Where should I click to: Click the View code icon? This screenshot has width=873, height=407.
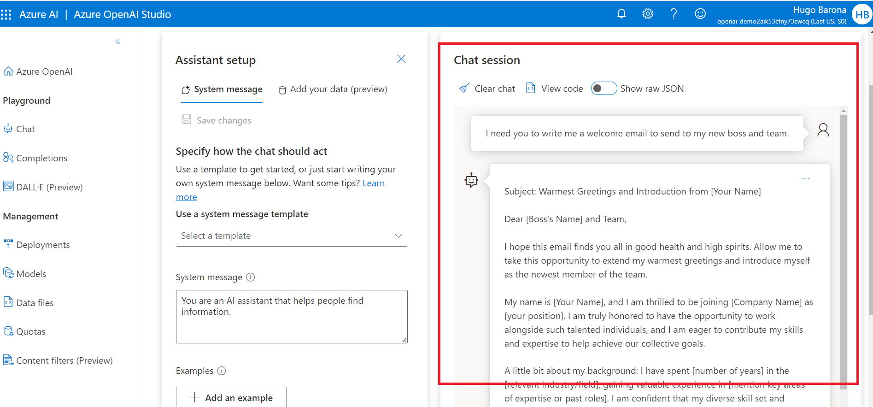pos(531,88)
